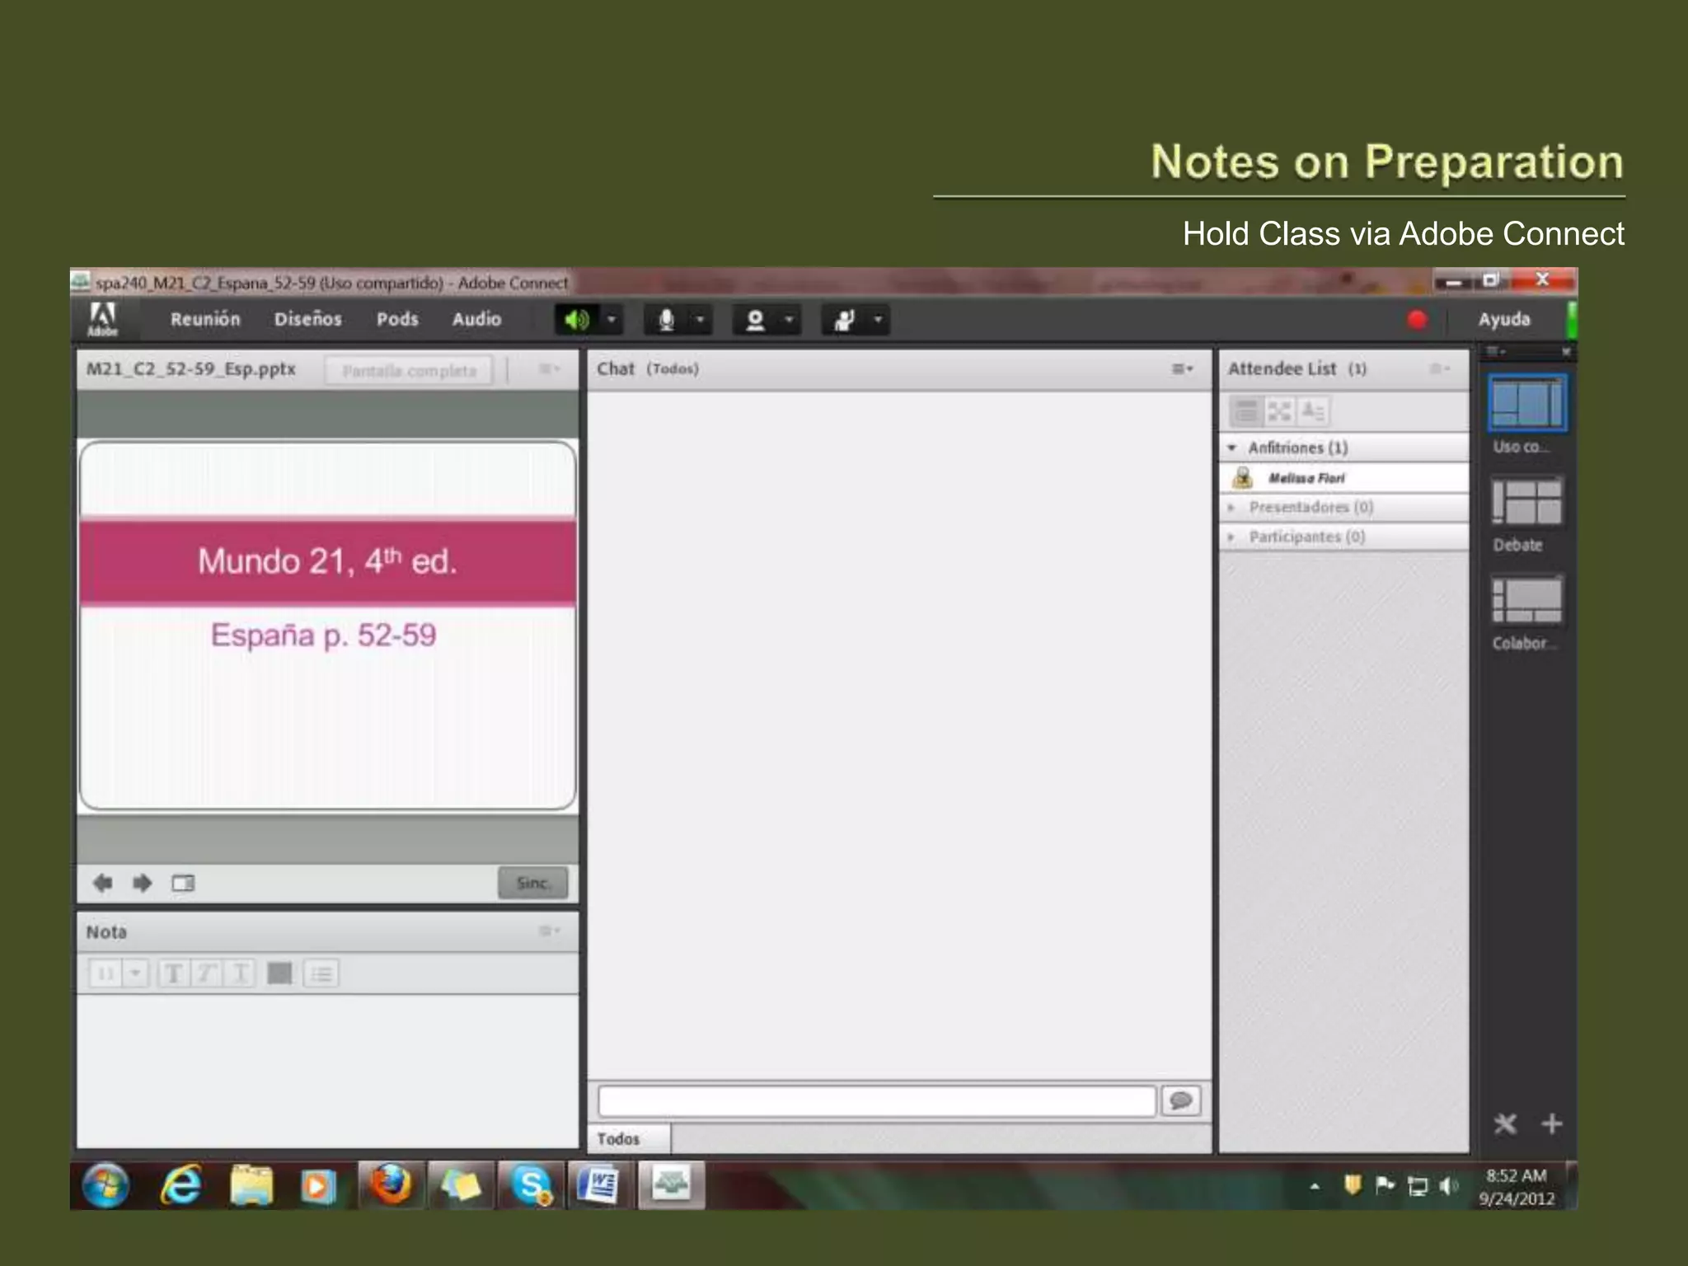Screen dimensions: 1688x1266
Task: Show hidden system tray icons
Action: click(x=1315, y=1187)
